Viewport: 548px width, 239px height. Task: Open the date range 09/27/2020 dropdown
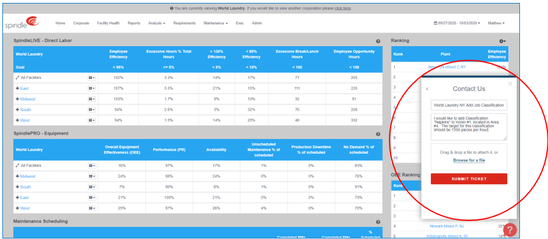pos(456,23)
